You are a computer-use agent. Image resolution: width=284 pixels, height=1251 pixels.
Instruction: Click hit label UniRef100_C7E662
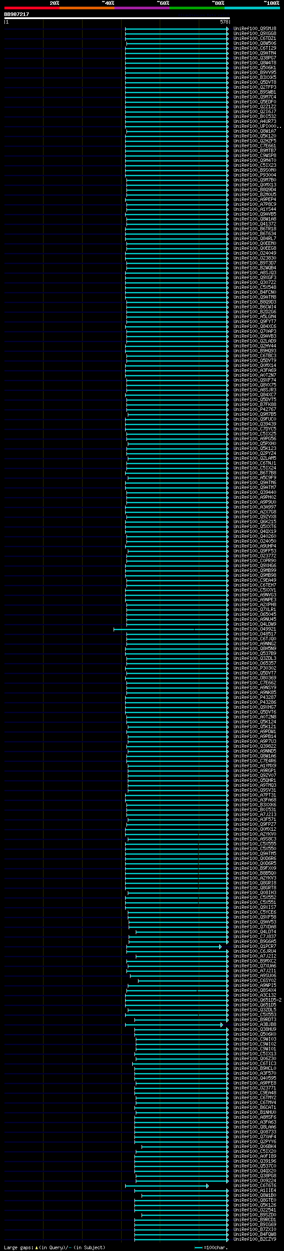click(254, 683)
